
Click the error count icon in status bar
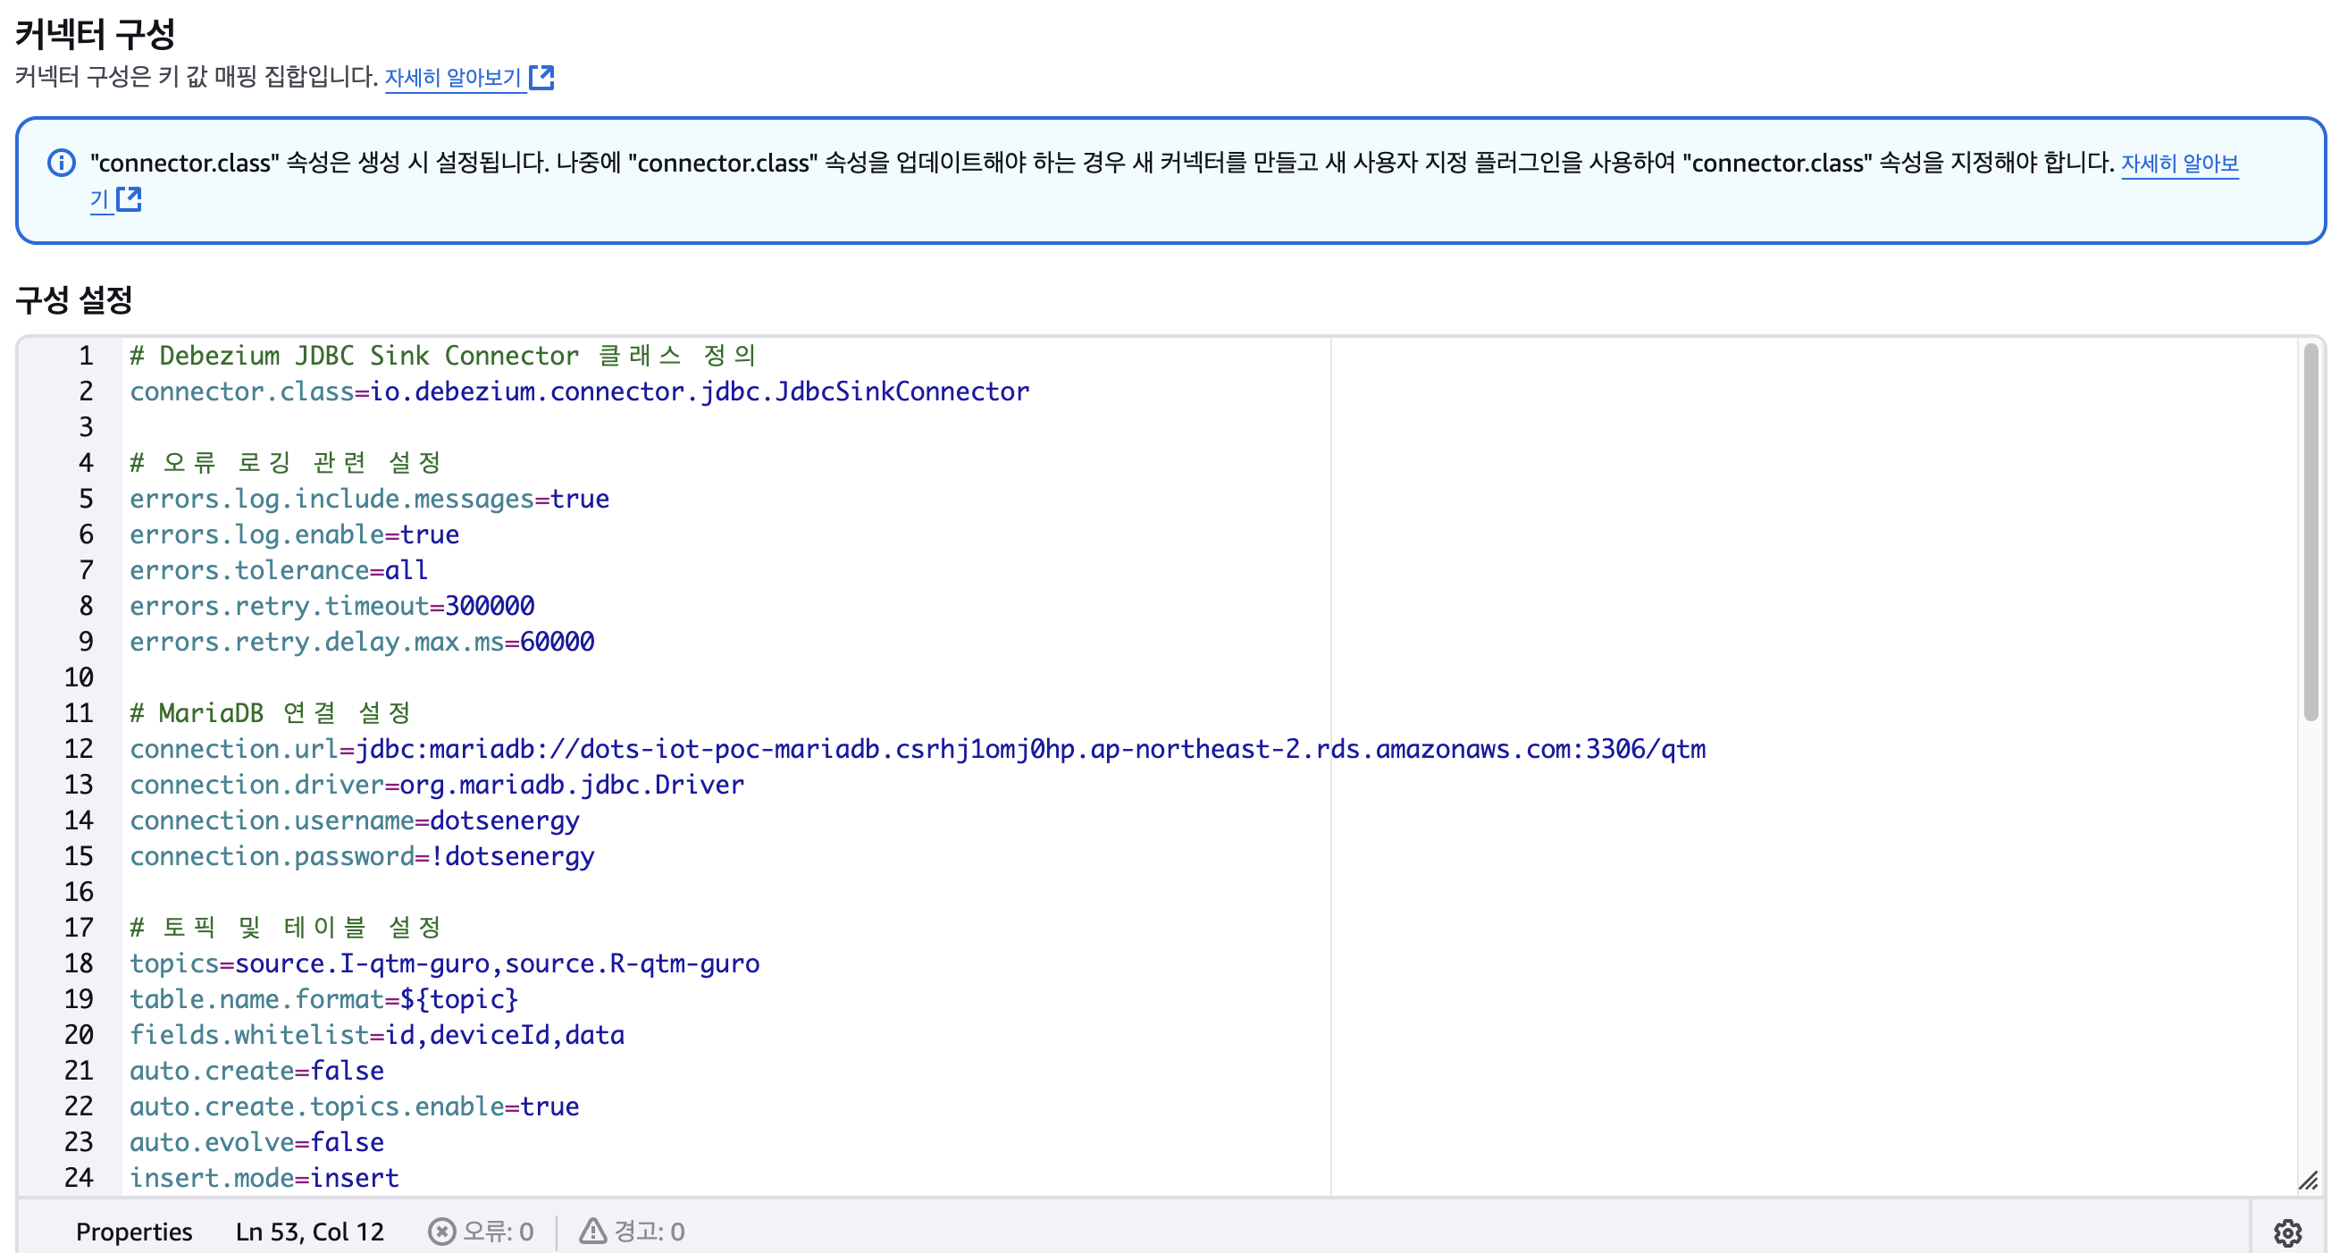pos(441,1232)
